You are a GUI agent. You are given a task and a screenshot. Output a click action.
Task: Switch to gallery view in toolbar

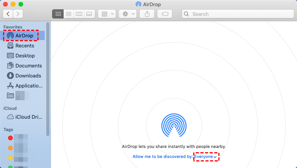(89, 14)
